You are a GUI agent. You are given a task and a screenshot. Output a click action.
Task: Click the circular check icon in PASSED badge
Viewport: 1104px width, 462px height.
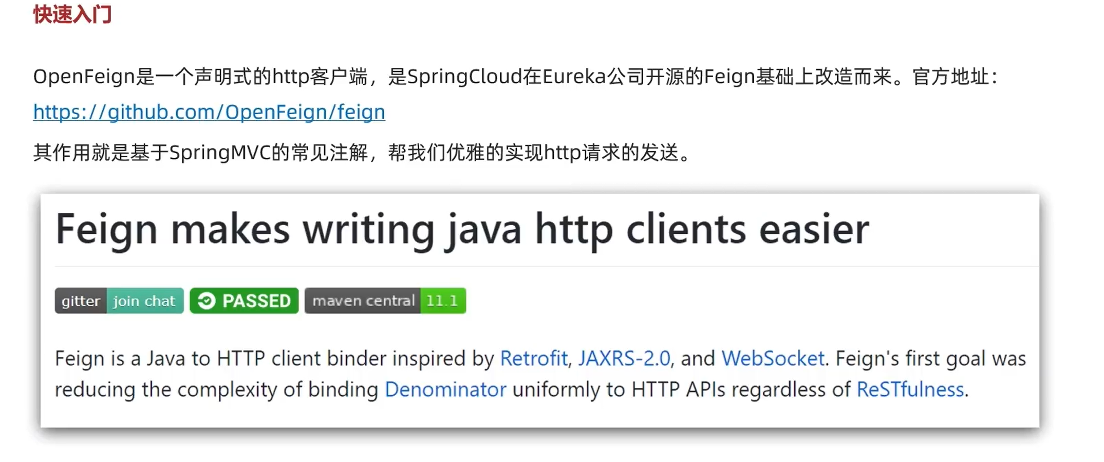tap(207, 301)
